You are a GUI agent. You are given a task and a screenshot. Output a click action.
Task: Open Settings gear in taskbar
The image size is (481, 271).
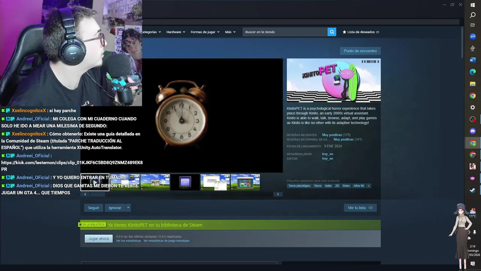pos(473,108)
